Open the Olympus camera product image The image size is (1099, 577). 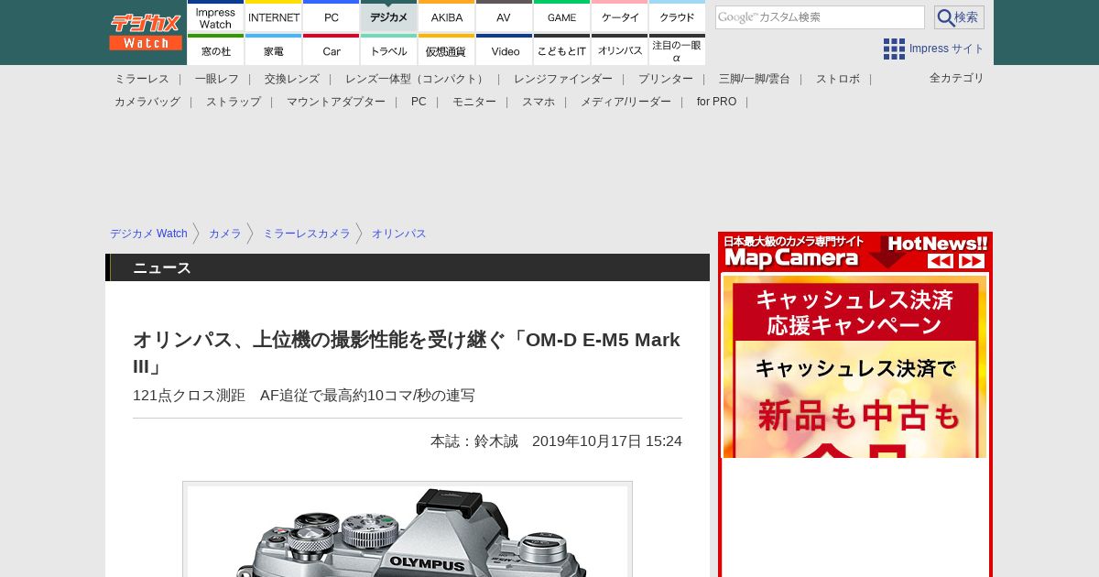[x=408, y=529]
